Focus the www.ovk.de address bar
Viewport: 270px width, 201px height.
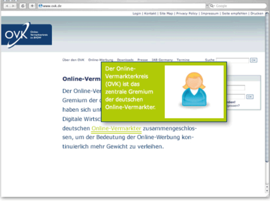[122, 6]
